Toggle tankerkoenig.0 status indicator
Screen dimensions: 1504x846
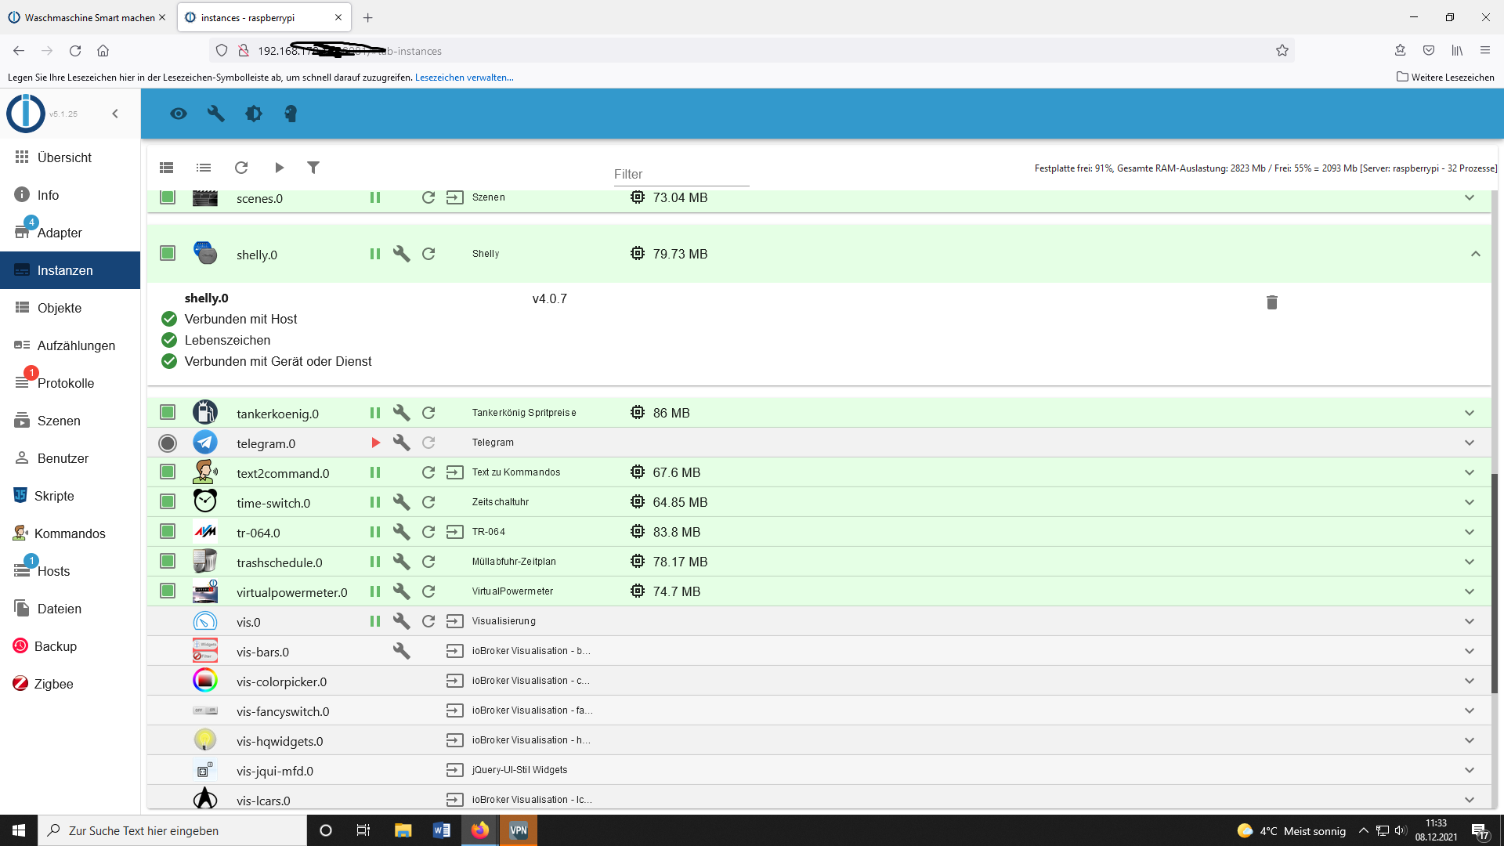point(168,412)
